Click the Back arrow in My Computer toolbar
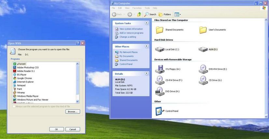Screen dimensions: 269x139 tap(114, 15)
